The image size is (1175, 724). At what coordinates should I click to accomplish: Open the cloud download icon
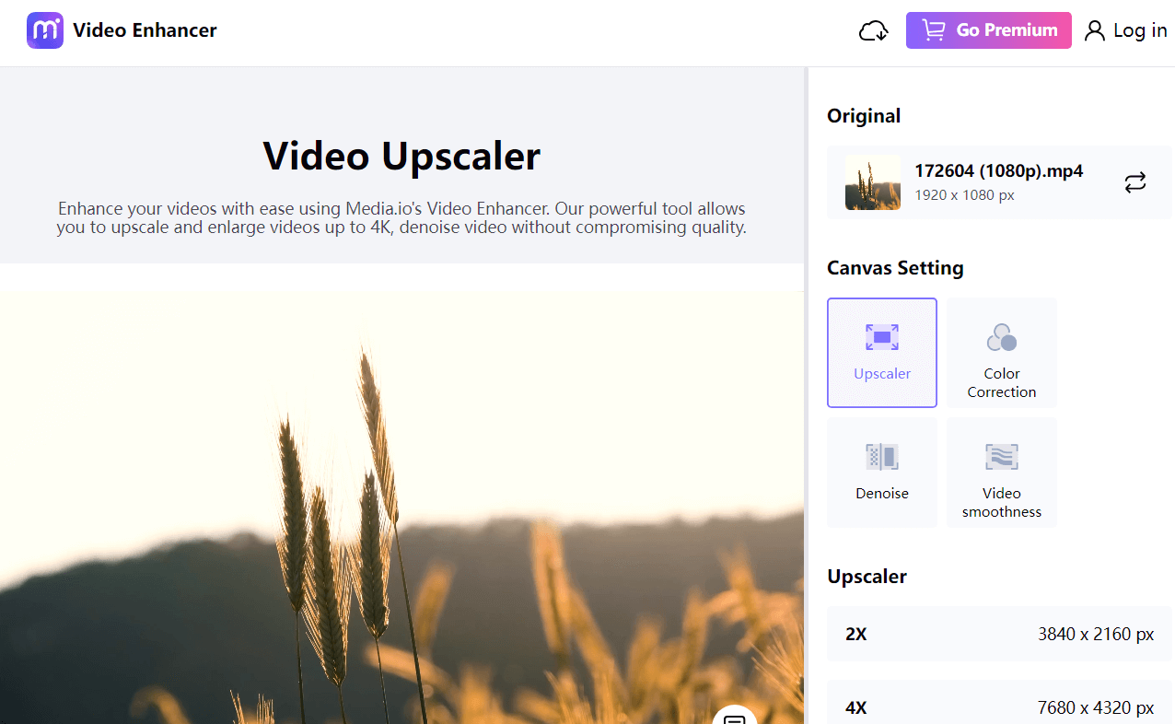pyautogui.click(x=873, y=31)
